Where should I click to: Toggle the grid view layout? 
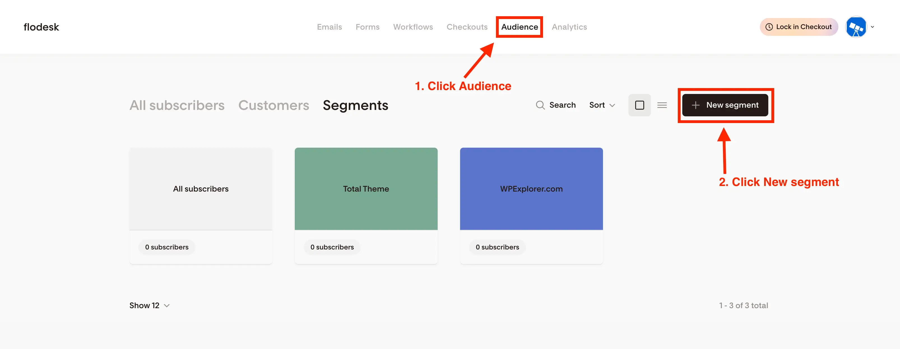639,105
